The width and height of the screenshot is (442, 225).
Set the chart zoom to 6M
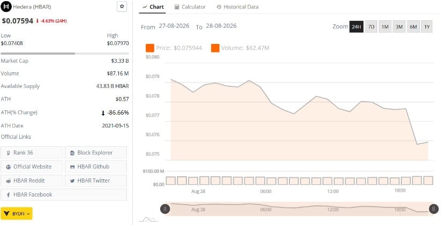coord(413,27)
